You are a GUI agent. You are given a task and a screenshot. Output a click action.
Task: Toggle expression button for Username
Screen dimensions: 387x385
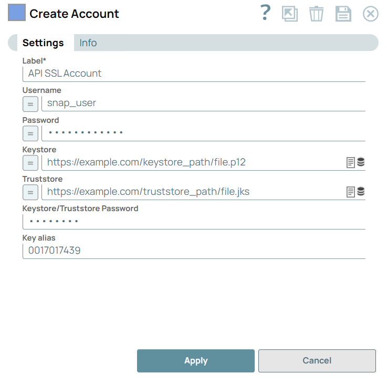[x=30, y=104]
